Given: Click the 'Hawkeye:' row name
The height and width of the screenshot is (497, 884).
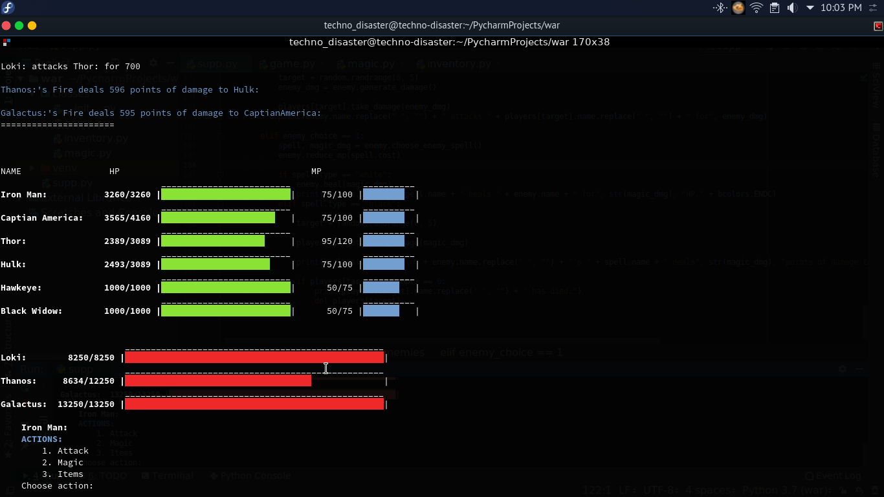Looking at the screenshot, I should (21, 287).
